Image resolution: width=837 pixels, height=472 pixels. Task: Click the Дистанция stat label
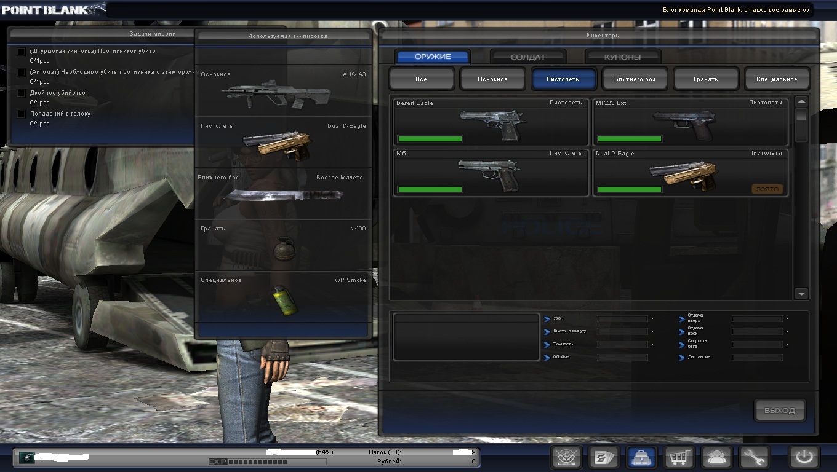pyautogui.click(x=699, y=357)
